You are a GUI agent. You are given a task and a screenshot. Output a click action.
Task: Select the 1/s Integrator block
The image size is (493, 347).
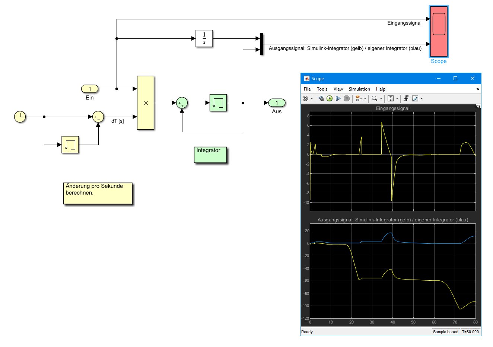coord(204,38)
